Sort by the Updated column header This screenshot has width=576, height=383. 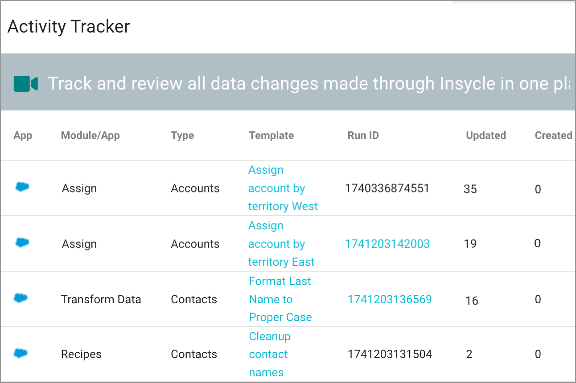click(x=485, y=135)
